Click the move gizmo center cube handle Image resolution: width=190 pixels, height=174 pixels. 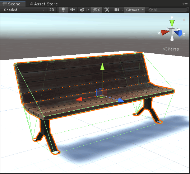[x=102, y=93]
